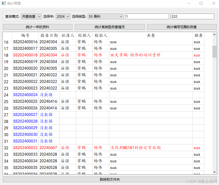Click date 20240416 in row 25
The image size is (219, 185).
[49, 101]
